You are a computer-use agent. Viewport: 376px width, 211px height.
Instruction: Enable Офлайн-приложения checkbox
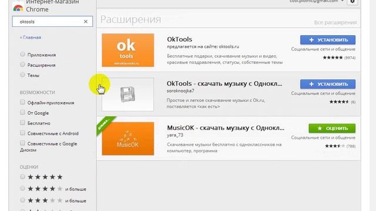(x=22, y=103)
